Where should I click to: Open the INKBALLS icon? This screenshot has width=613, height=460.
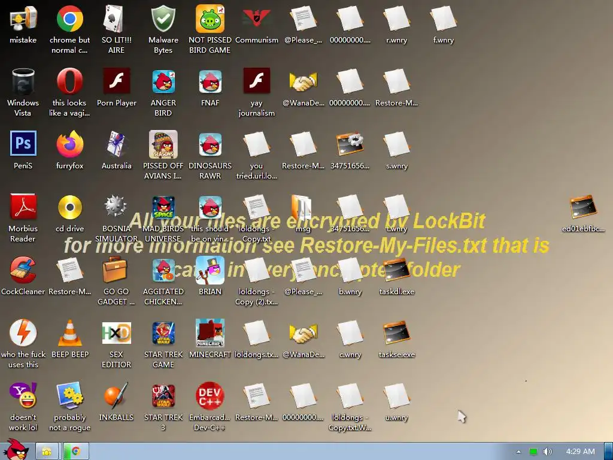(x=116, y=395)
